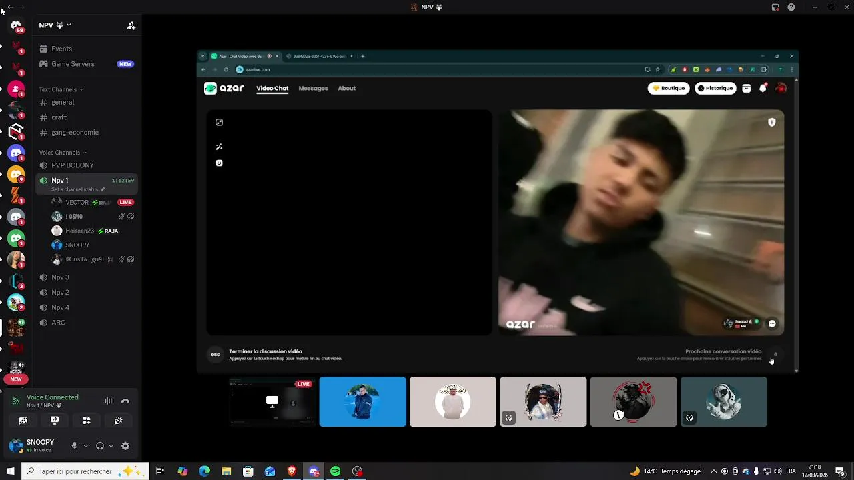The width and height of the screenshot is (854, 480).
Task: Select the LIVE stream thumbnail tile
Action: click(272, 401)
